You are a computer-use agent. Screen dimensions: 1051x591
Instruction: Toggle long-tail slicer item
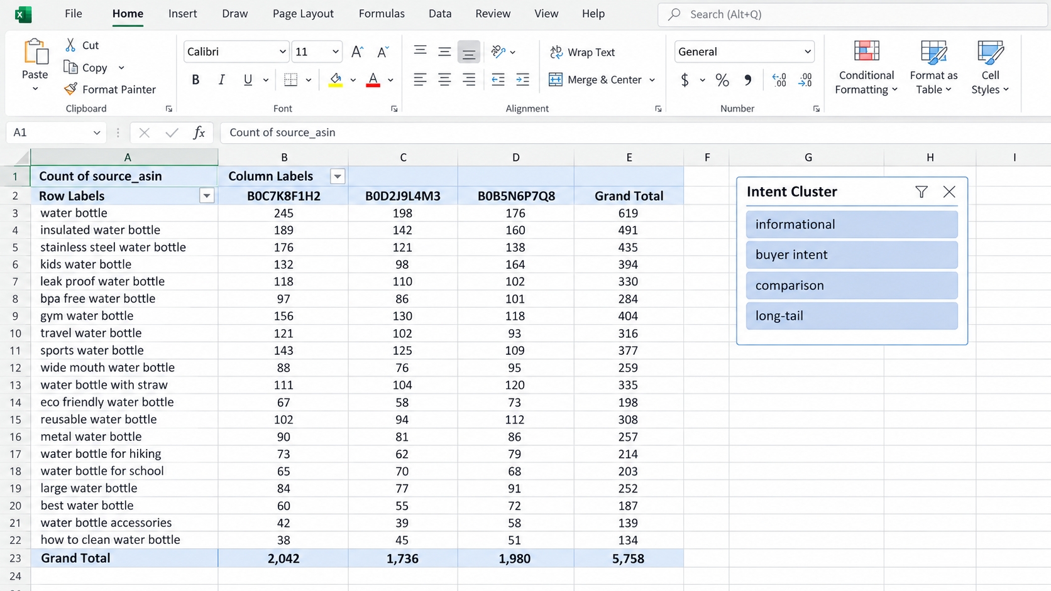tap(852, 316)
